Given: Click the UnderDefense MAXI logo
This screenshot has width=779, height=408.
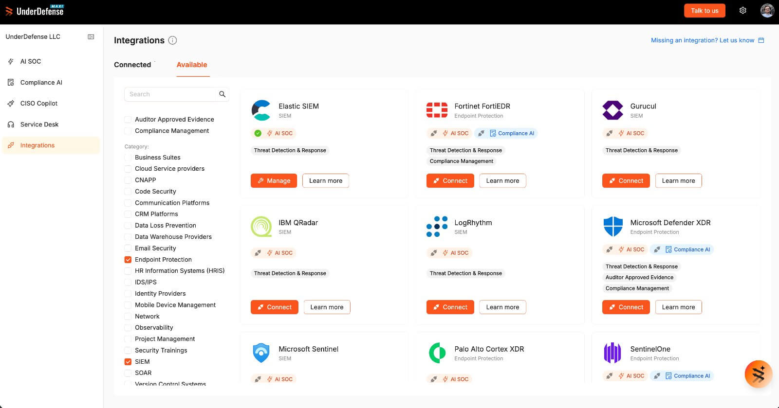Looking at the screenshot, I should [x=35, y=10].
